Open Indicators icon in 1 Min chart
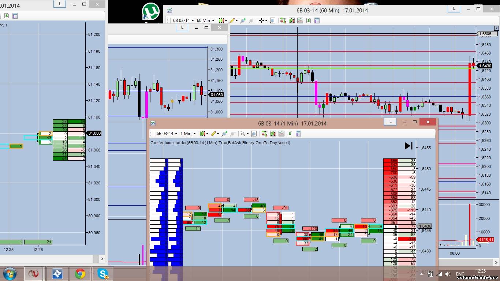Viewport: 500px width, 281px height. (281, 134)
